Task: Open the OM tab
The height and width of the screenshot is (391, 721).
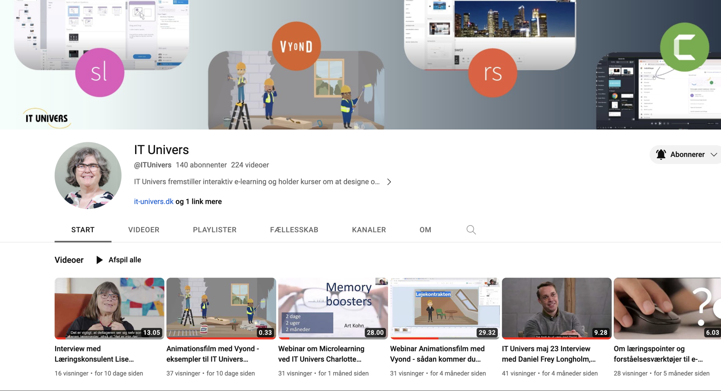Action: coord(425,230)
